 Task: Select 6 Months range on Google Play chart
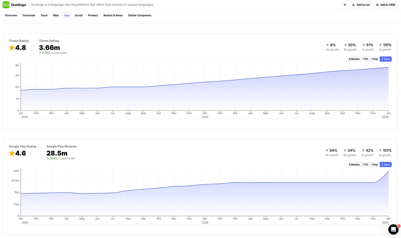tap(354, 165)
